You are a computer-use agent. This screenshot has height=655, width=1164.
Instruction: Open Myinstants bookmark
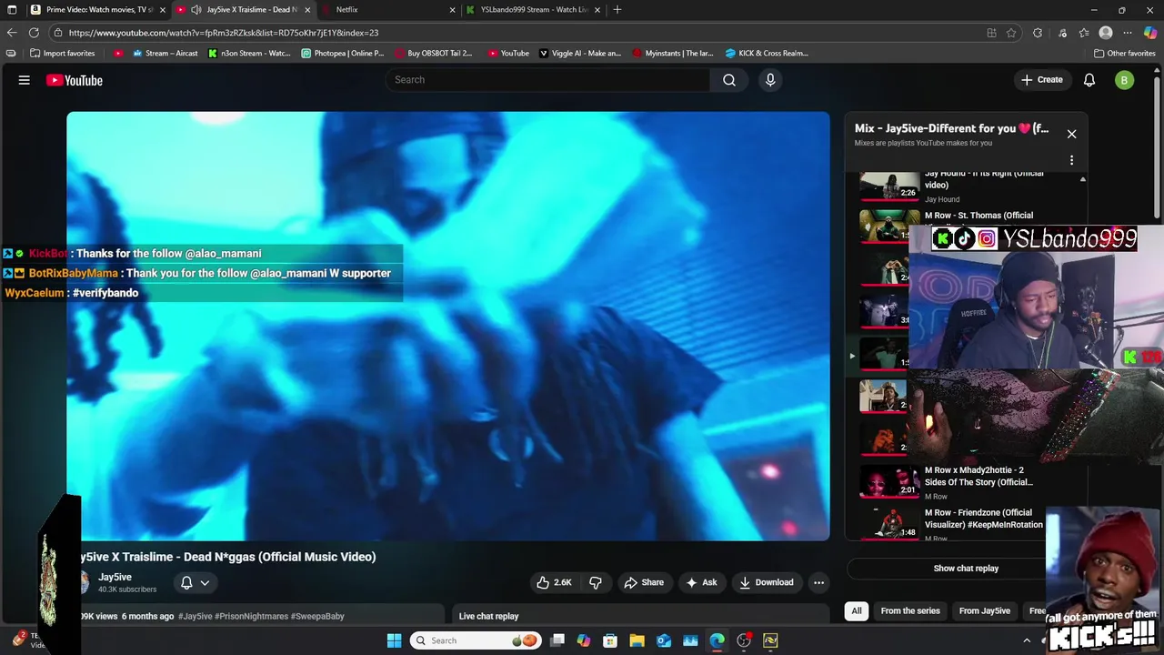[674, 53]
